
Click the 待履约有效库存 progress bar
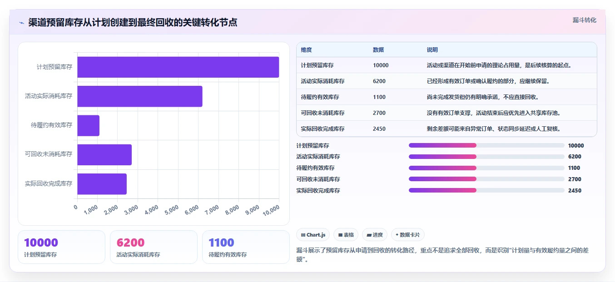click(486, 168)
